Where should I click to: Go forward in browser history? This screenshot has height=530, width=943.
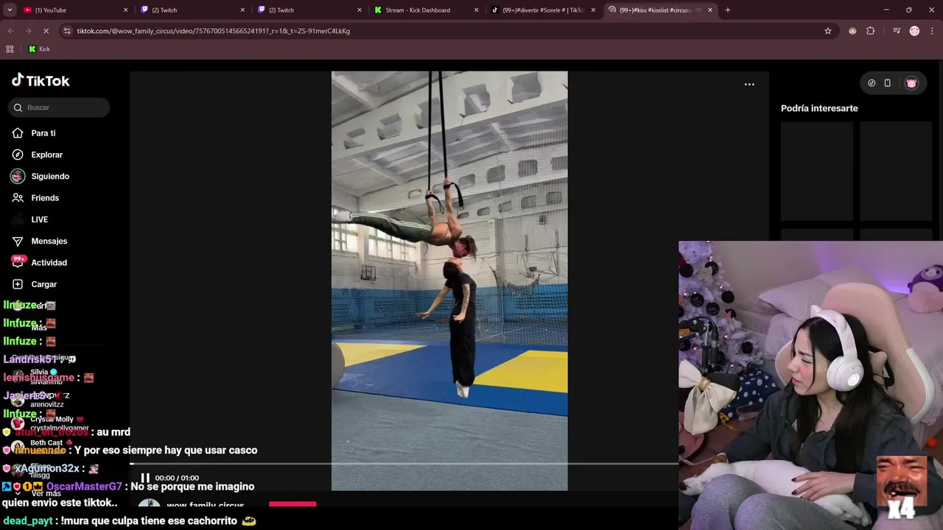pos(28,31)
